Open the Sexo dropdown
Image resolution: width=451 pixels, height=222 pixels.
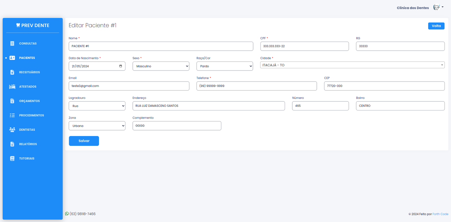point(161,66)
